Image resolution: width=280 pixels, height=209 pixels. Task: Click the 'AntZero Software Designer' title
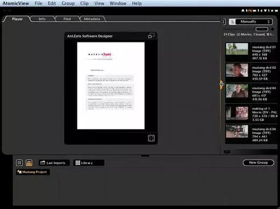pyautogui.click(x=90, y=36)
